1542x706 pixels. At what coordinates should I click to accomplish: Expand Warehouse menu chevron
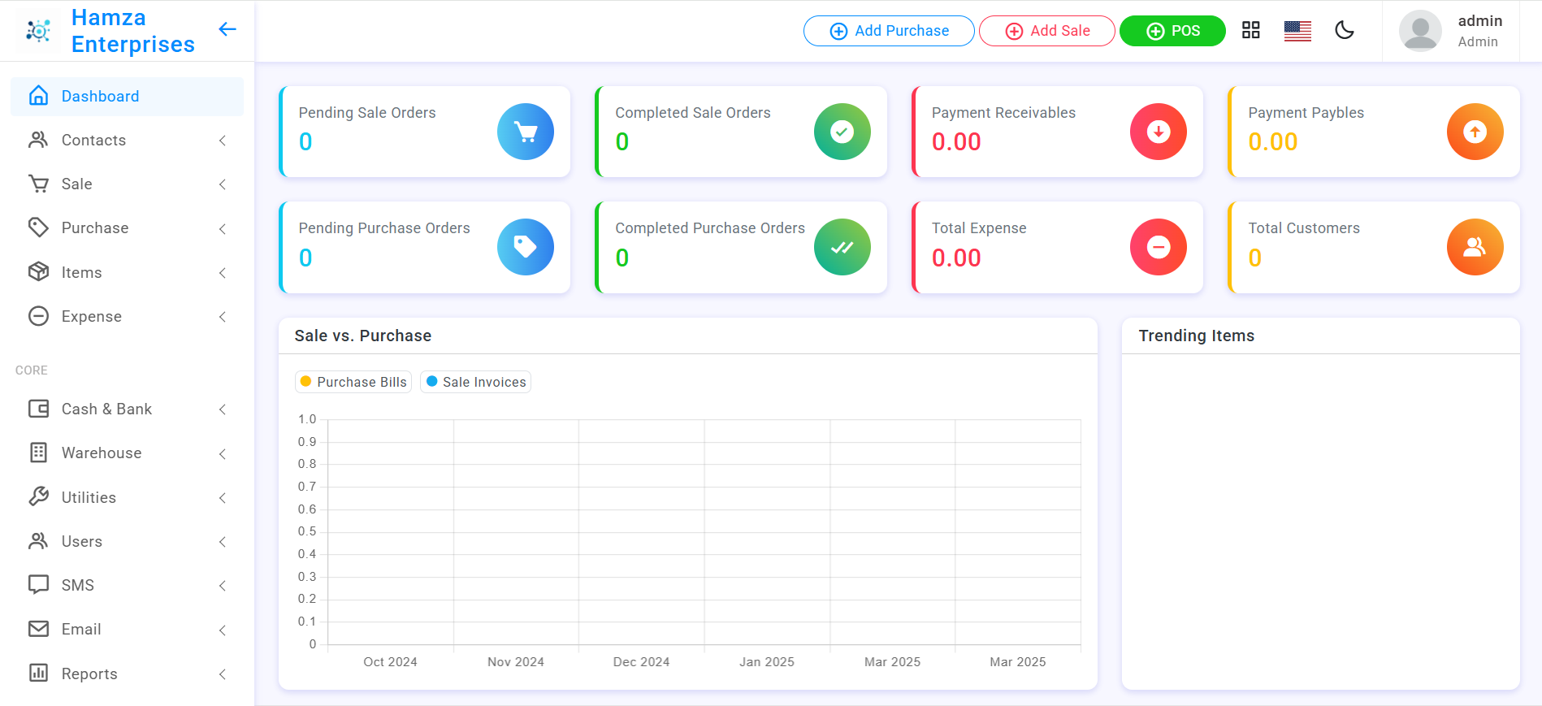pyautogui.click(x=222, y=453)
